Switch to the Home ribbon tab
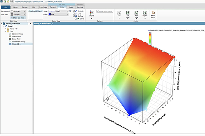The image size is (205, 136). (x=15, y=7)
